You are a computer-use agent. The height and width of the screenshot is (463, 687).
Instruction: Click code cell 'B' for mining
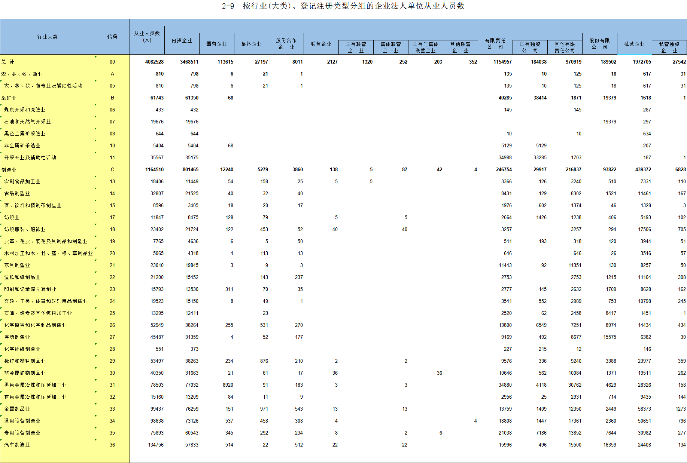click(112, 98)
